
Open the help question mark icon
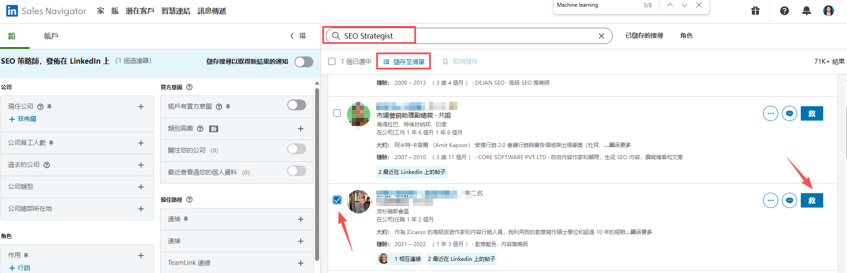(x=784, y=11)
